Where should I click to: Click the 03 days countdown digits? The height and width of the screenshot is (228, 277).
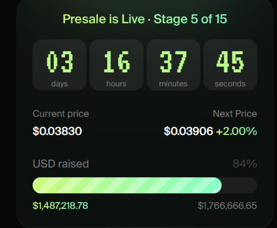(x=60, y=62)
